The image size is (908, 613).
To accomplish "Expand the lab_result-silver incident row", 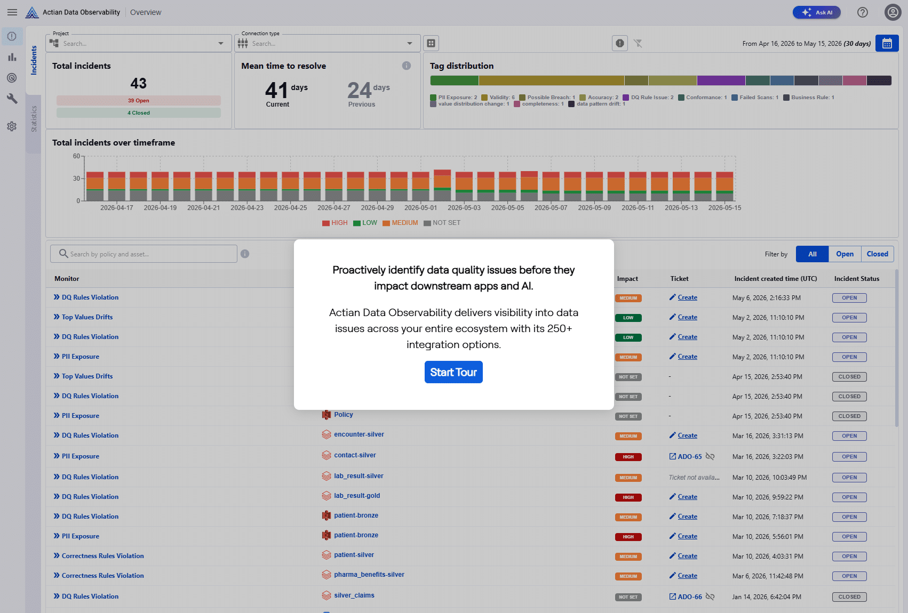I will click(57, 477).
